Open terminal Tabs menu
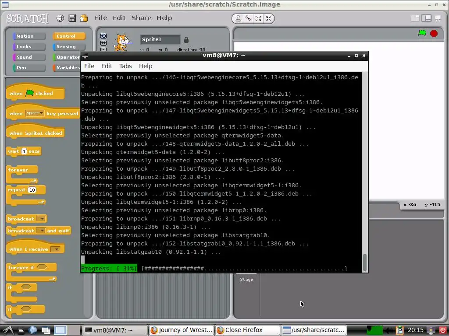 click(x=125, y=66)
